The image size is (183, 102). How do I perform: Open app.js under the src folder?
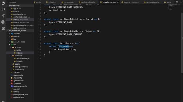20,64
